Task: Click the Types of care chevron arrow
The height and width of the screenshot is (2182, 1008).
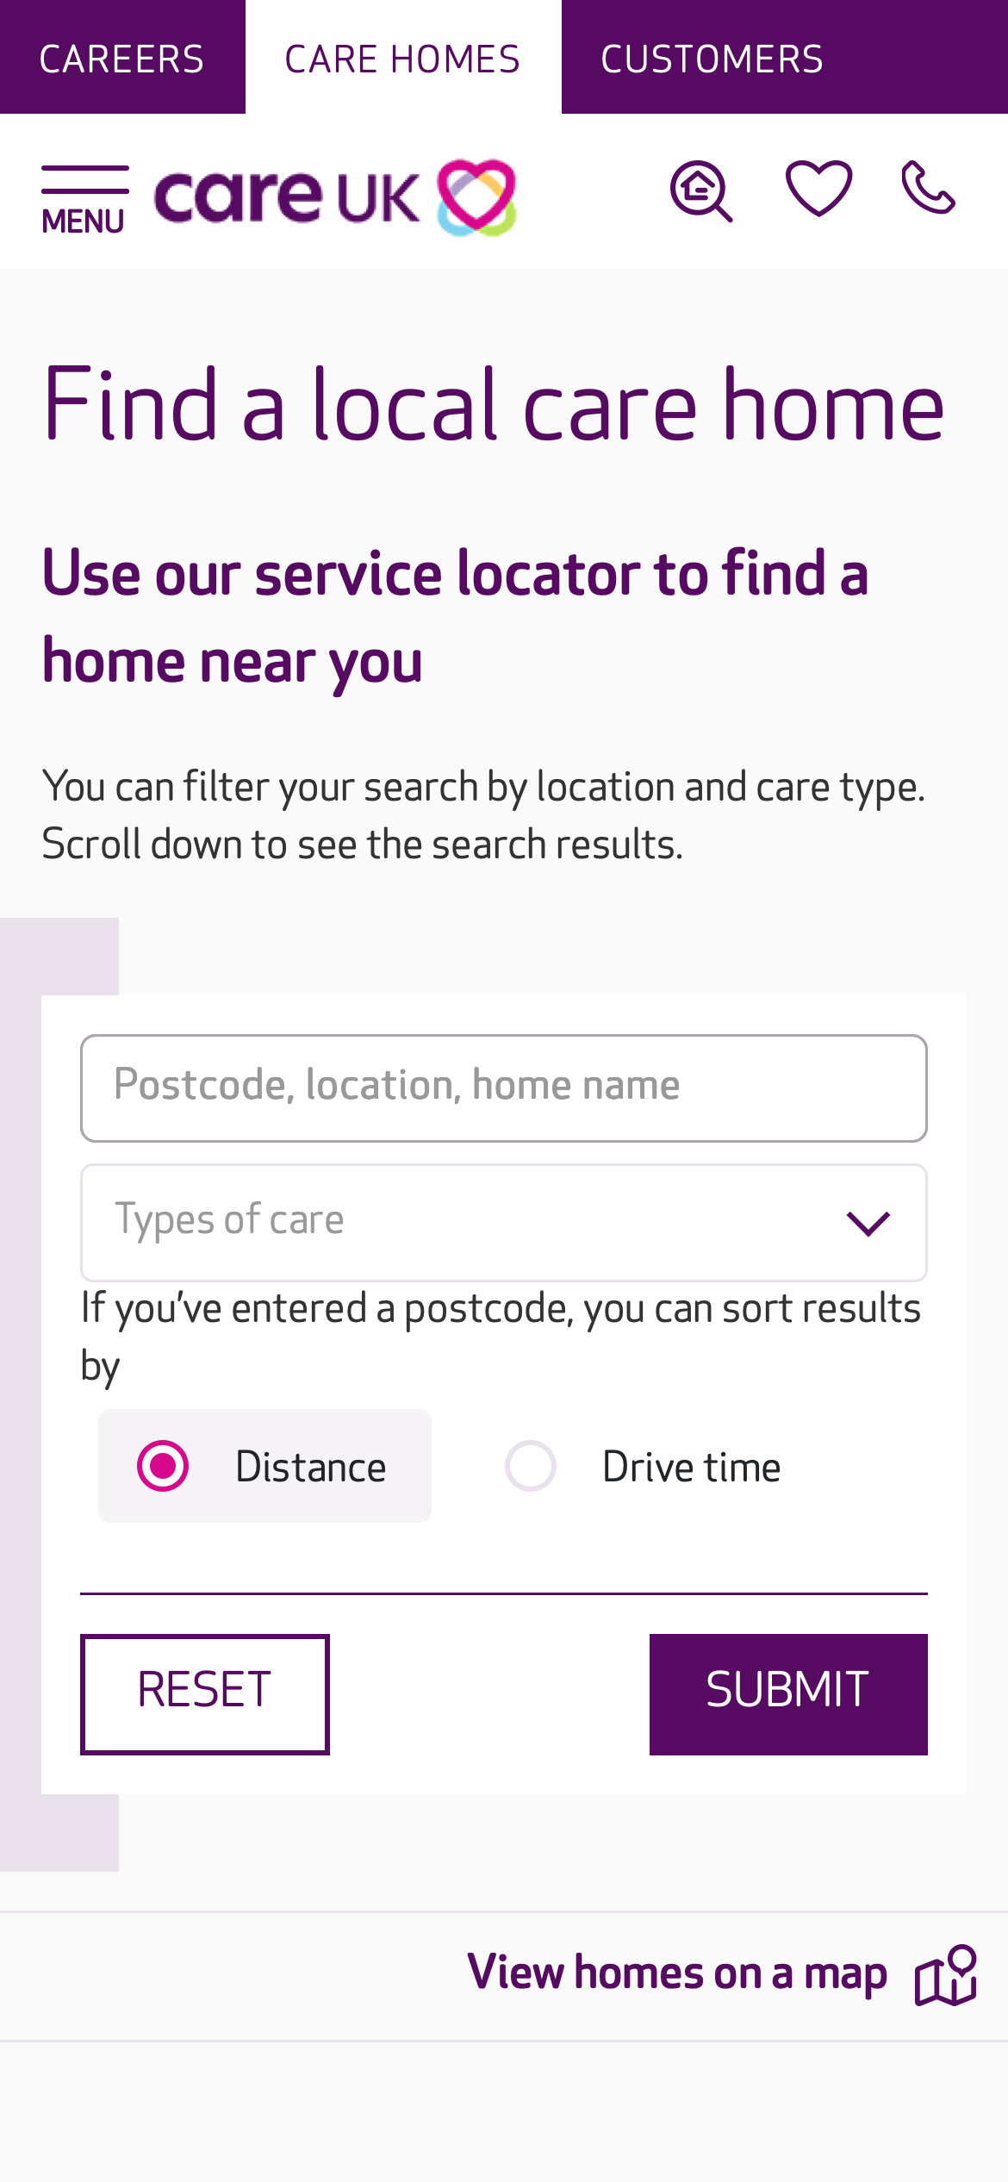Action: [x=868, y=1223]
